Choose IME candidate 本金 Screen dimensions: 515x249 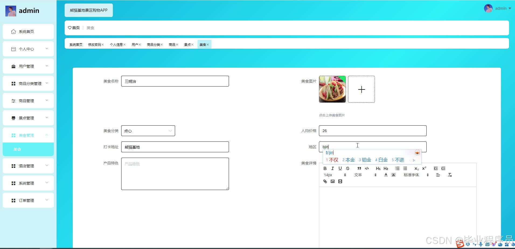tap(348, 160)
